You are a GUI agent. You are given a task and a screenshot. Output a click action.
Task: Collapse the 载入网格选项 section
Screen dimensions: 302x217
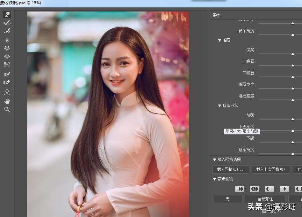pyautogui.click(x=214, y=160)
